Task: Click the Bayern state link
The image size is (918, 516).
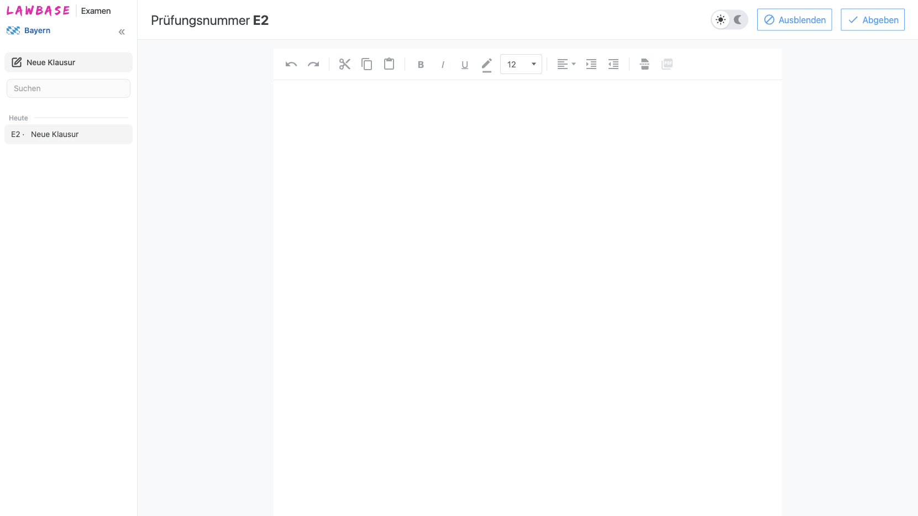Action: tap(29, 30)
